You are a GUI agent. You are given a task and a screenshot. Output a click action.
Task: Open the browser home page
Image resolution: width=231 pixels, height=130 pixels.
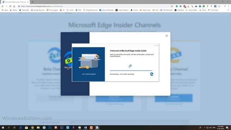(14, 6)
